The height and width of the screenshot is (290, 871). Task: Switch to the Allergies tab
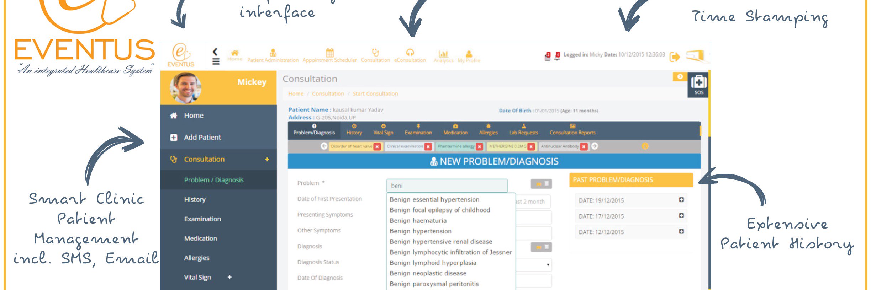(488, 130)
